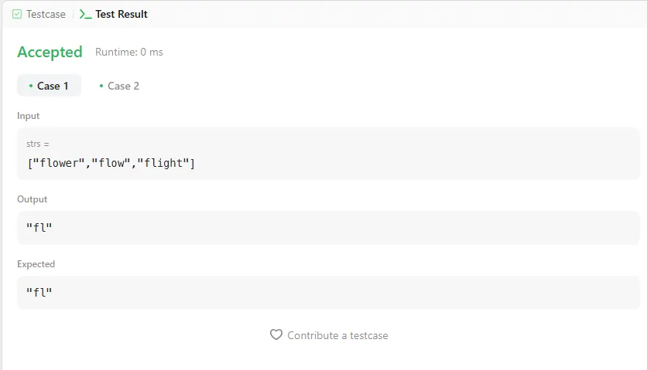The height and width of the screenshot is (370, 647).
Task: Click the heart icon beside Contribute
Action: (x=276, y=335)
